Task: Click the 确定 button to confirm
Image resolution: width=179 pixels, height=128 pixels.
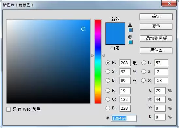Action: [156, 17]
